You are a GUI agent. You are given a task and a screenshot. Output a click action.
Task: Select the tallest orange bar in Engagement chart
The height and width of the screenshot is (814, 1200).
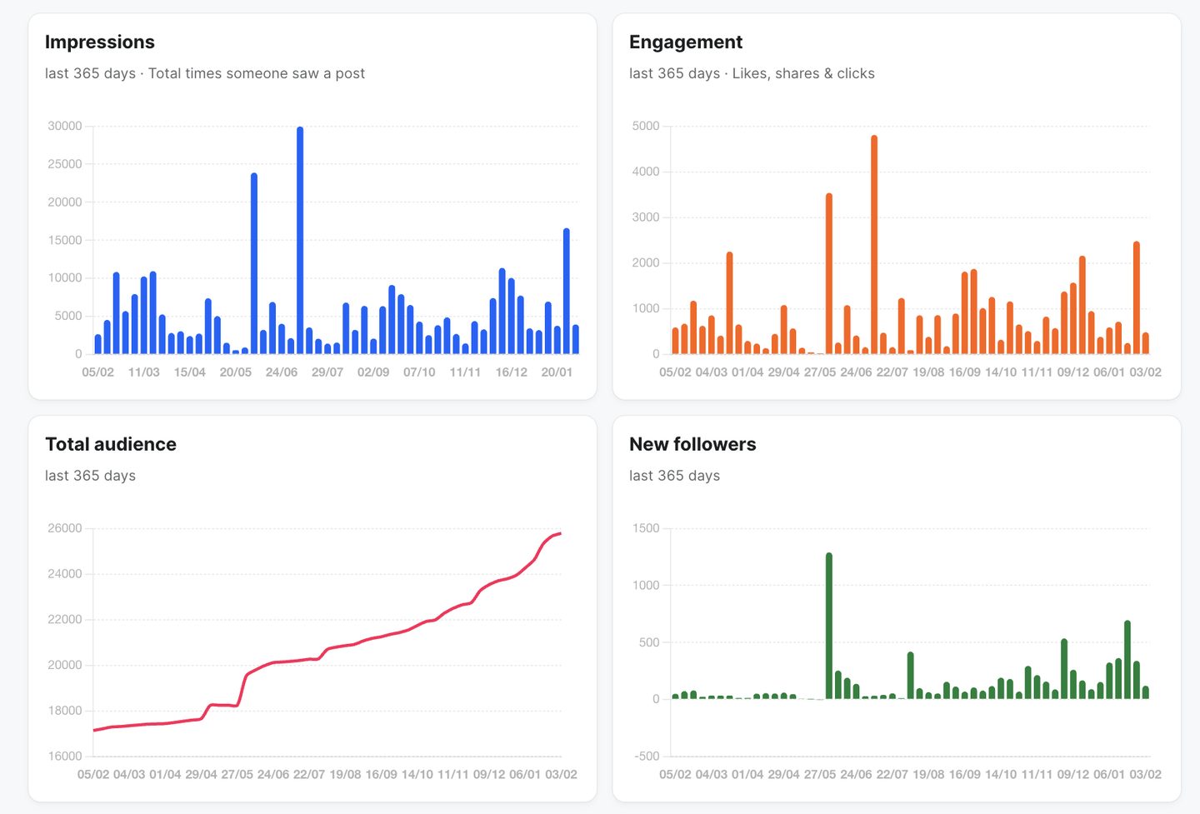(874, 244)
